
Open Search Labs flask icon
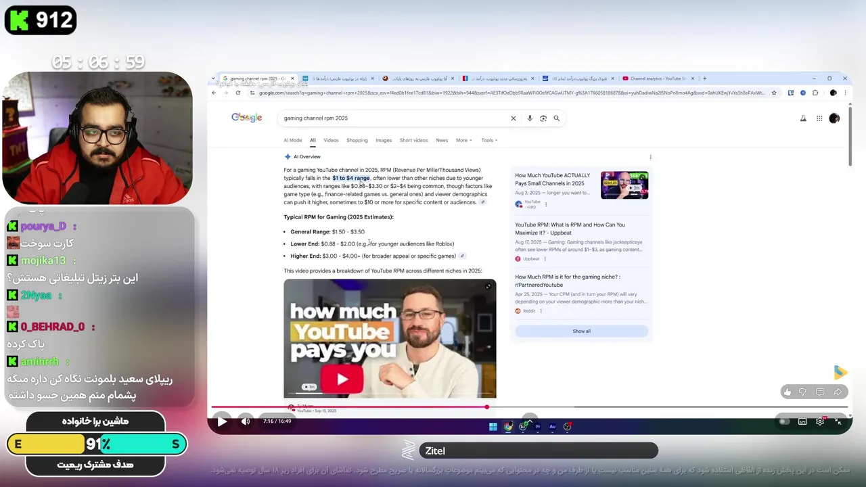[803, 118]
